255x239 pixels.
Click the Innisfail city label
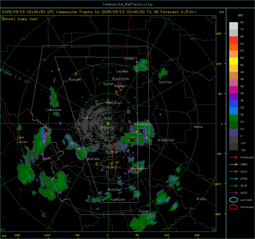[114, 103]
